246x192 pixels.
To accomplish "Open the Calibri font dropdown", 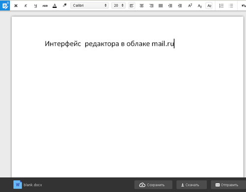I will coord(90,5).
